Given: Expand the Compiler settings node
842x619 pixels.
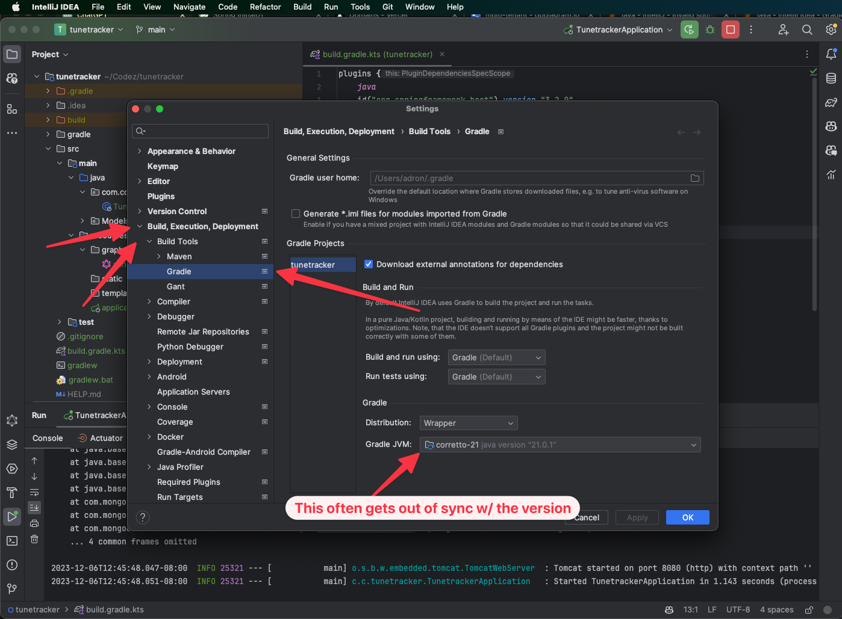Looking at the screenshot, I should coord(149,301).
